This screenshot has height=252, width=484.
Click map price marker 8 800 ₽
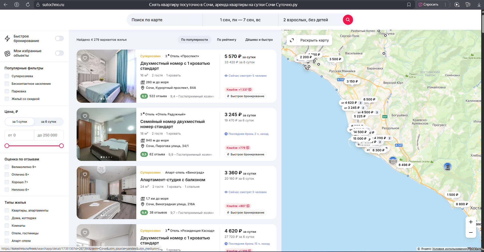[462, 204]
